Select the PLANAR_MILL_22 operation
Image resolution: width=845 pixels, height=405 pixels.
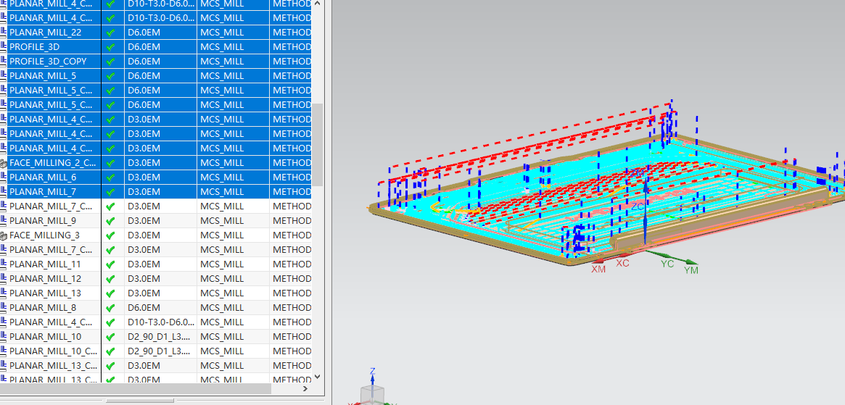click(45, 33)
